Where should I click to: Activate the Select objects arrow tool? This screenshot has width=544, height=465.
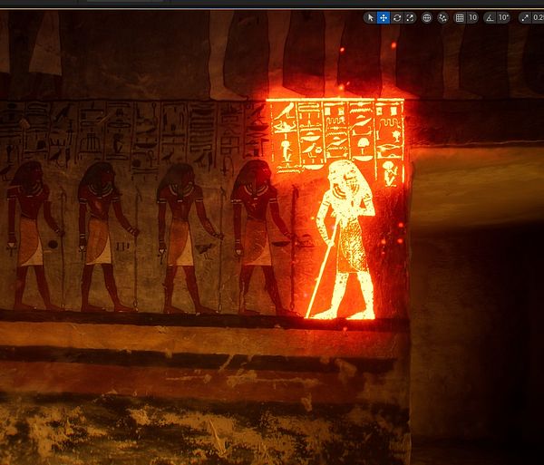[x=370, y=18]
